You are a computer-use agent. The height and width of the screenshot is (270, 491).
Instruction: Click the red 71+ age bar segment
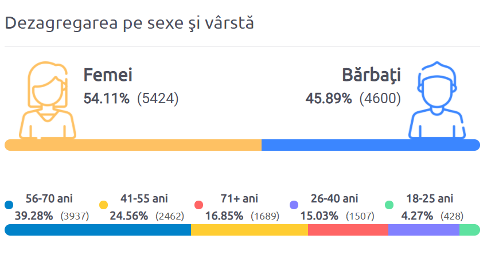348,230
